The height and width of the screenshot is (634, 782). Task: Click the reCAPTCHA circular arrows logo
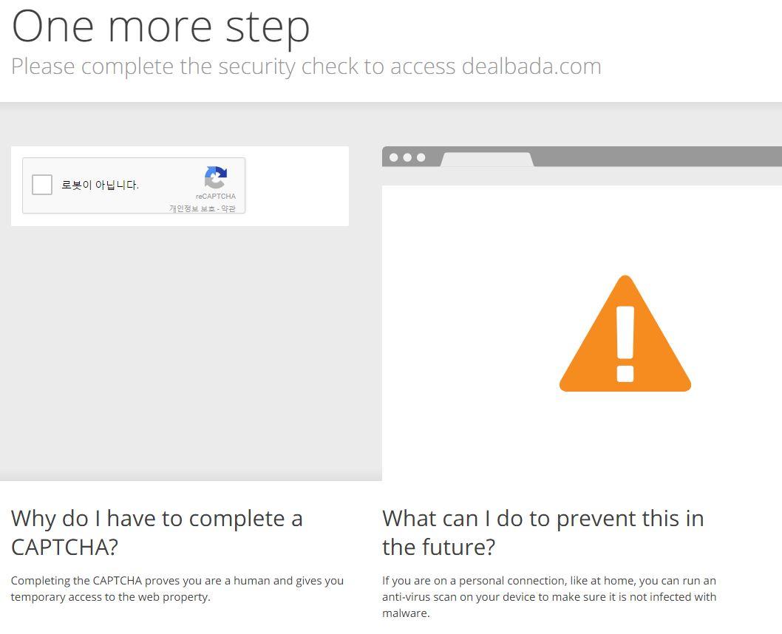[215, 177]
